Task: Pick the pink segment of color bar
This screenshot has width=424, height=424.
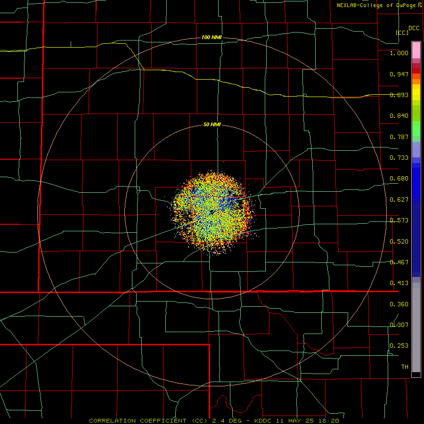Action: (416, 50)
